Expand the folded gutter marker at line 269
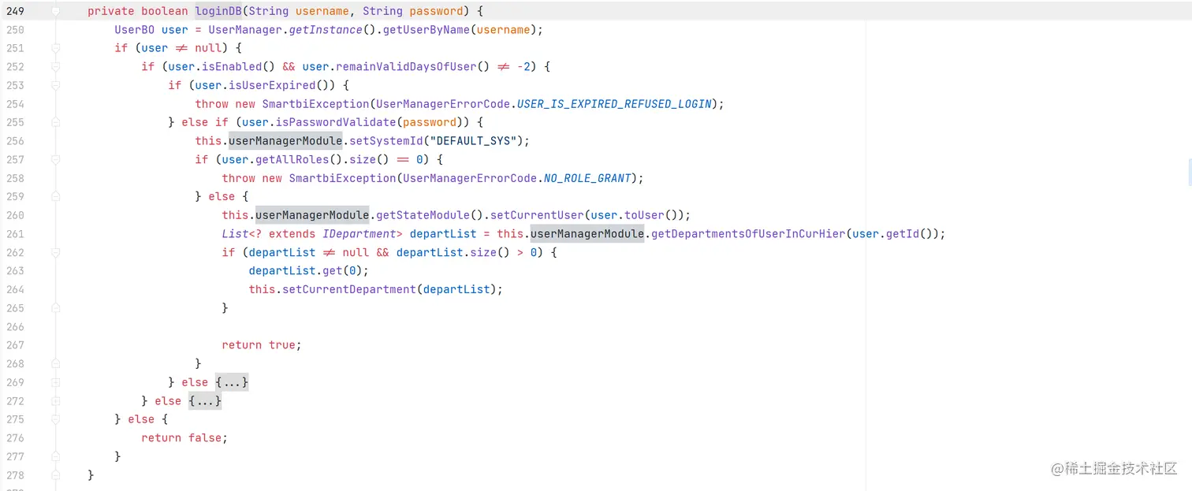Image resolution: width=1192 pixels, height=491 pixels. tap(55, 382)
